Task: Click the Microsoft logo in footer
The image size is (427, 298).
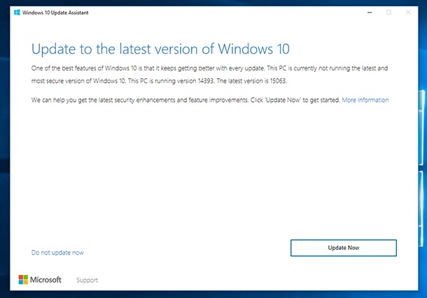Action: click(x=40, y=280)
